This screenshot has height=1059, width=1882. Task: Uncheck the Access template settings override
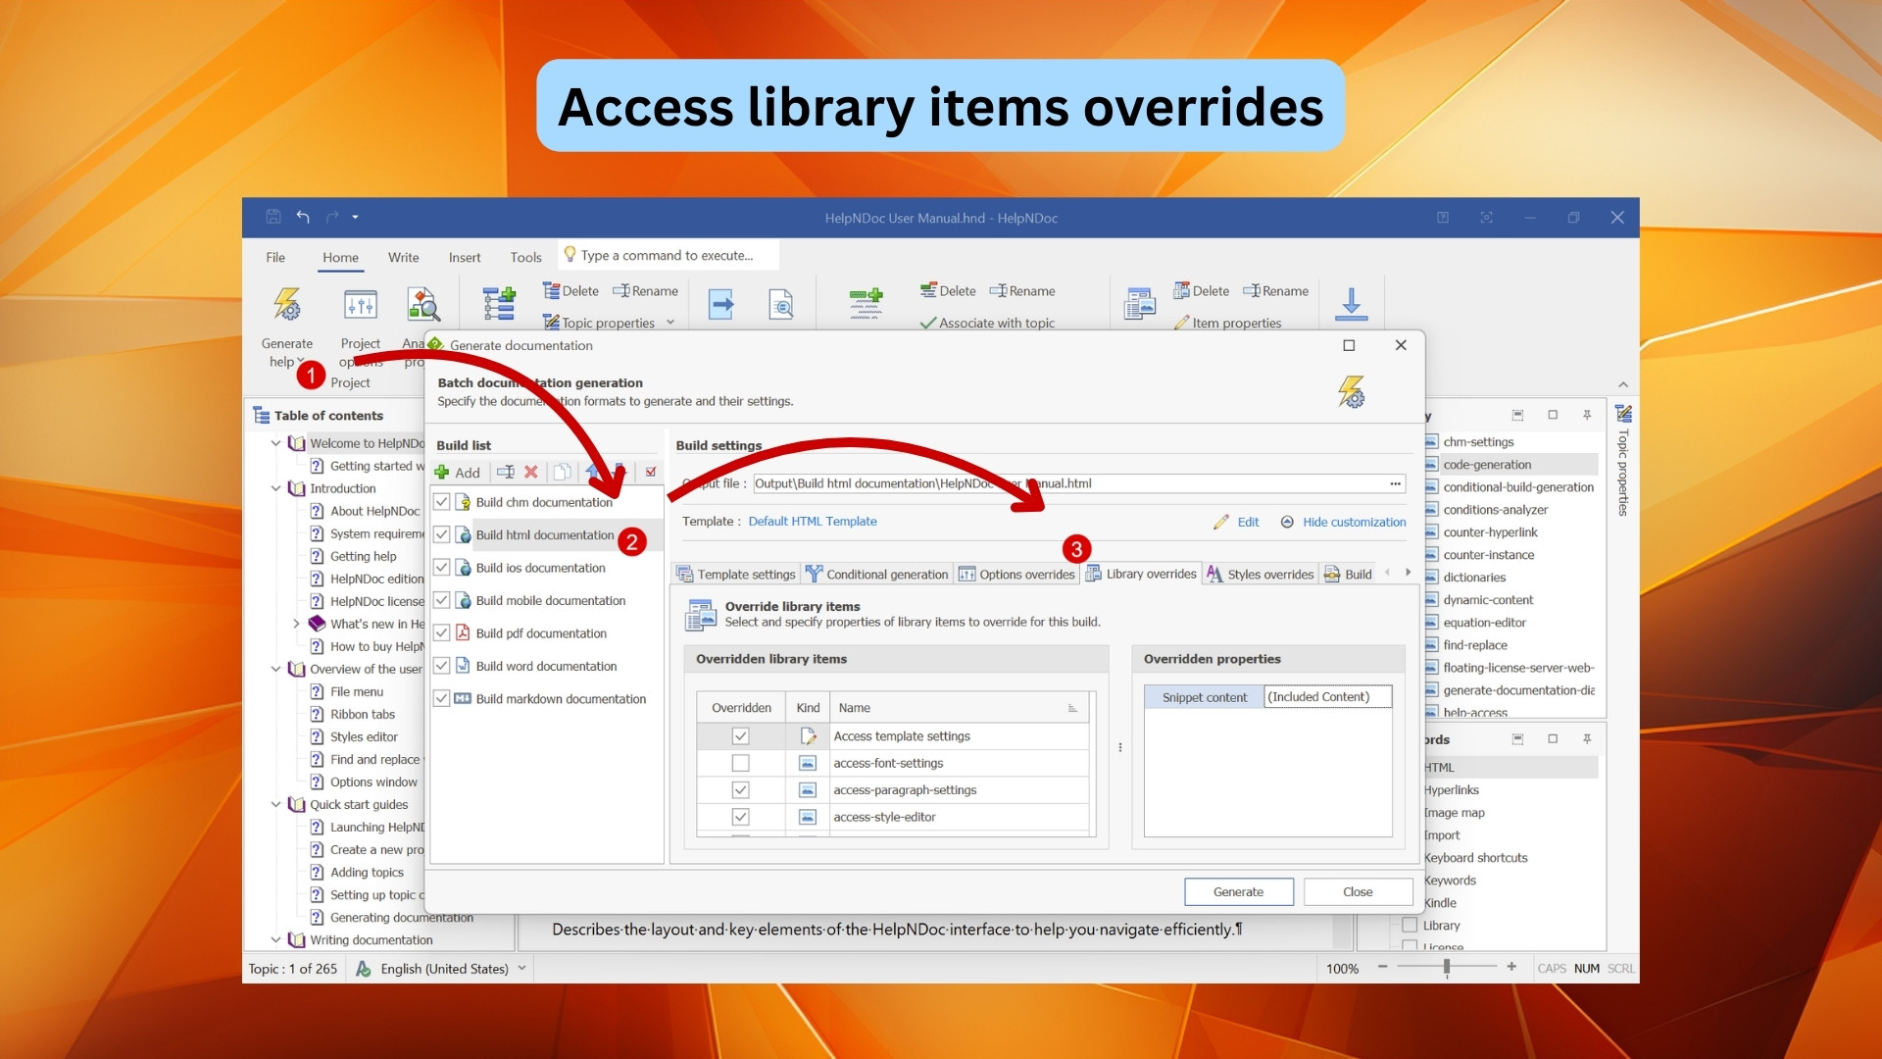pyautogui.click(x=741, y=735)
